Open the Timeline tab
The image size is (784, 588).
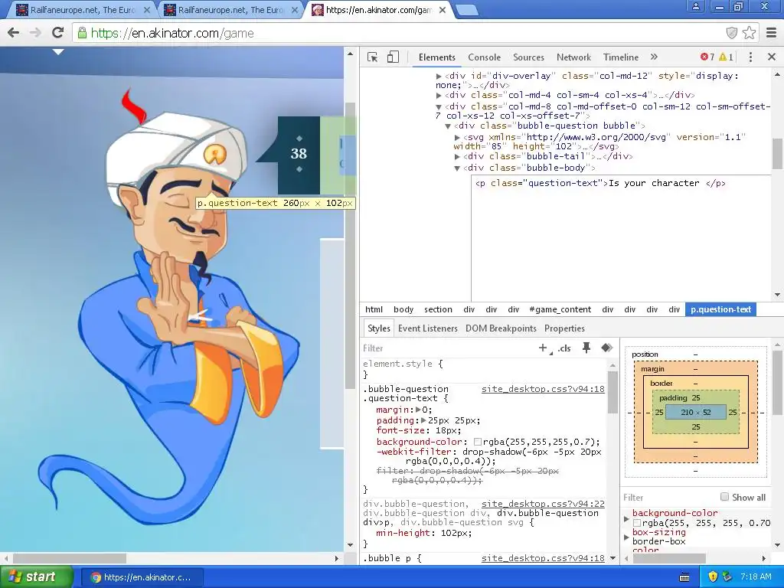pos(620,57)
